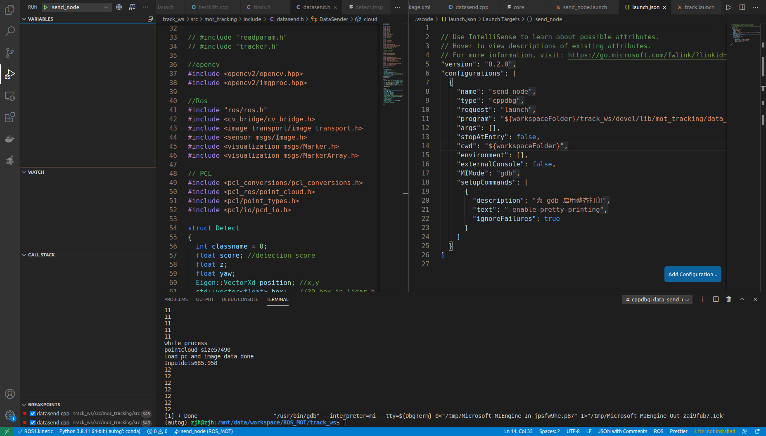Maximize the panel size with chevron up

(x=742, y=299)
